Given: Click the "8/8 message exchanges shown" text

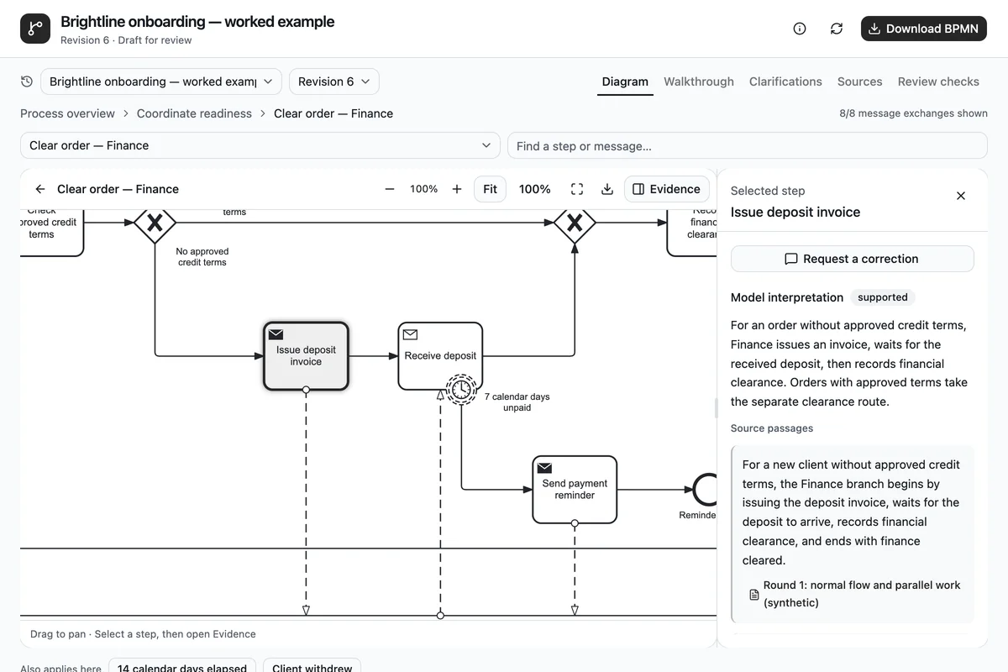Looking at the screenshot, I should point(913,113).
